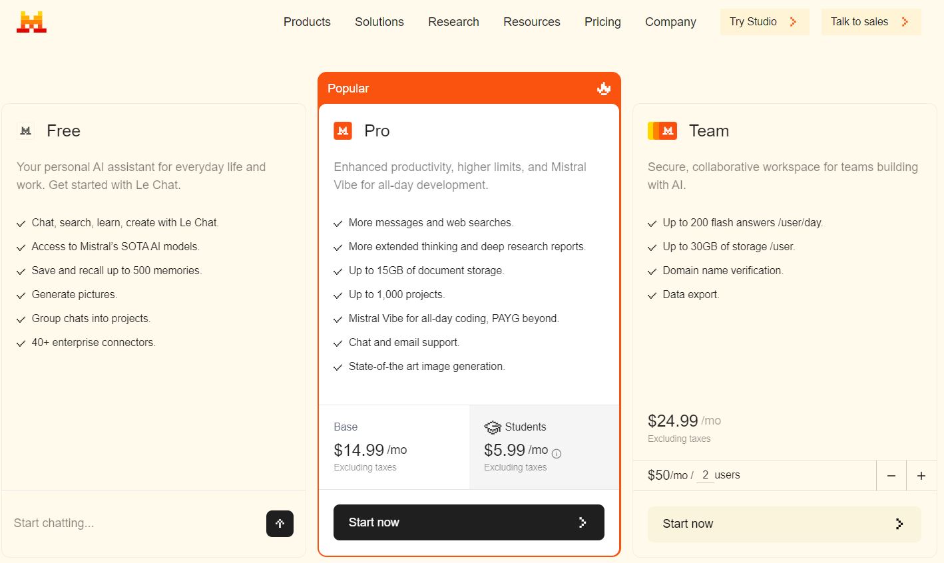Click the orange Pro plan icon

point(343,131)
